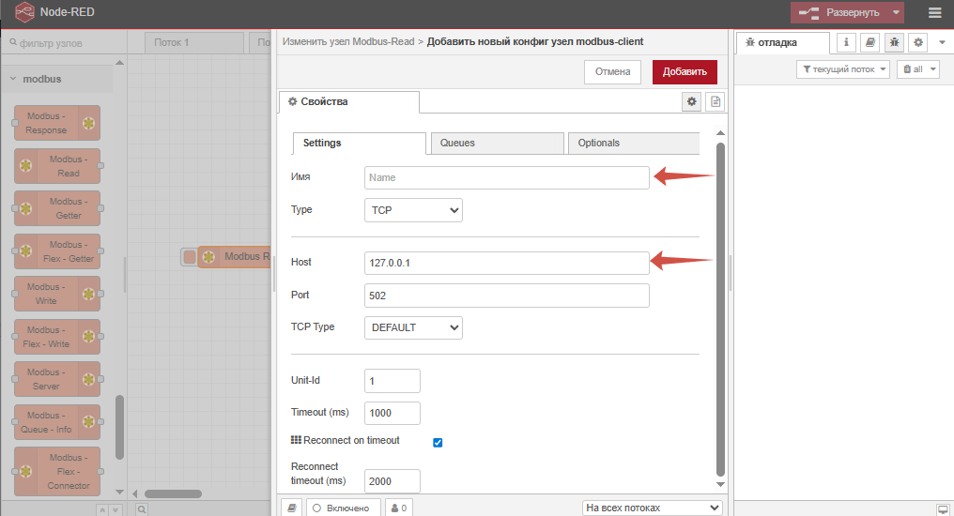Screen dimensions: 954x516
Task: Click the Развернуть deploy button
Action: point(839,13)
